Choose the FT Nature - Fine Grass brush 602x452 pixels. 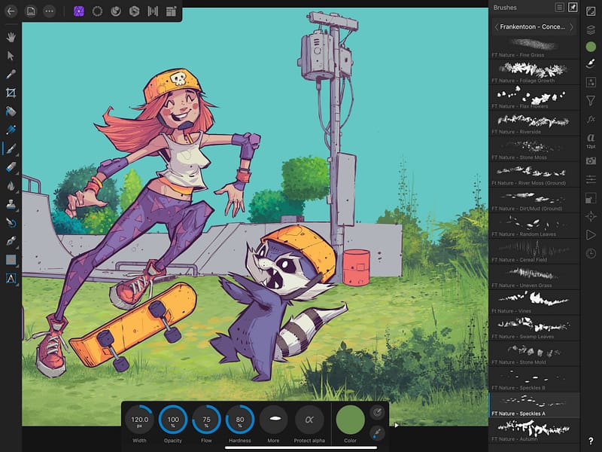pos(534,47)
